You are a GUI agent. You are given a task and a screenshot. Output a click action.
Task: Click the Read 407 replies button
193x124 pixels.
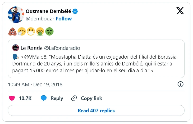click(x=96, y=110)
